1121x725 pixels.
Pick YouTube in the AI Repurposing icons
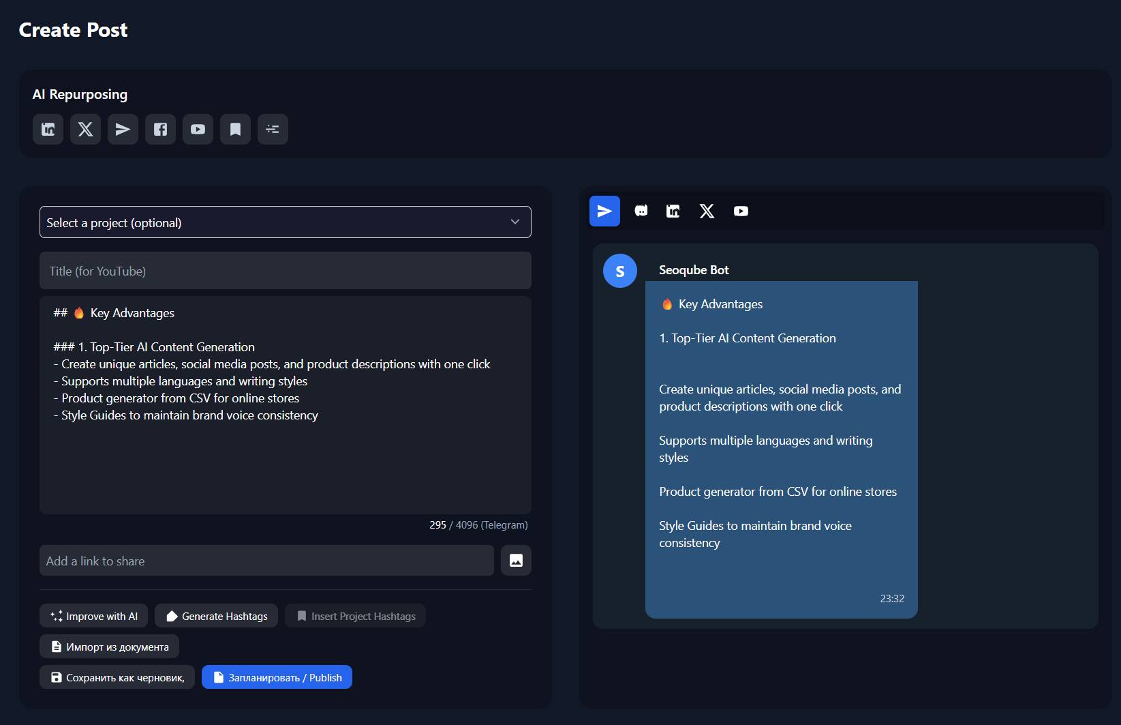(198, 129)
